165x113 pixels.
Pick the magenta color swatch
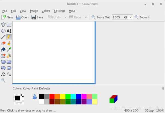84,97
